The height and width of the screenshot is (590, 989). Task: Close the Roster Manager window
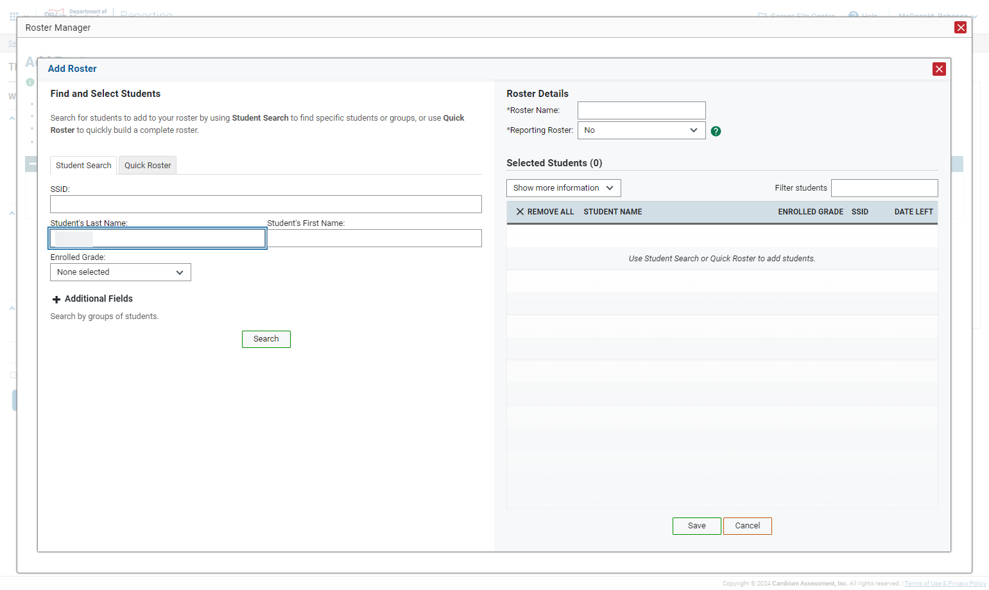[x=960, y=27]
